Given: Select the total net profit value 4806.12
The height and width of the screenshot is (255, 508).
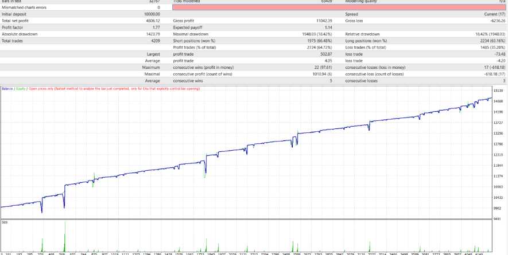Looking at the screenshot, I should pyautogui.click(x=153, y=21).
